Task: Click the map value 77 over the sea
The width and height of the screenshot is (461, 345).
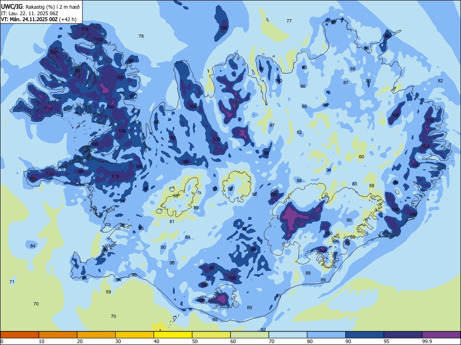Action: [289, 21]
